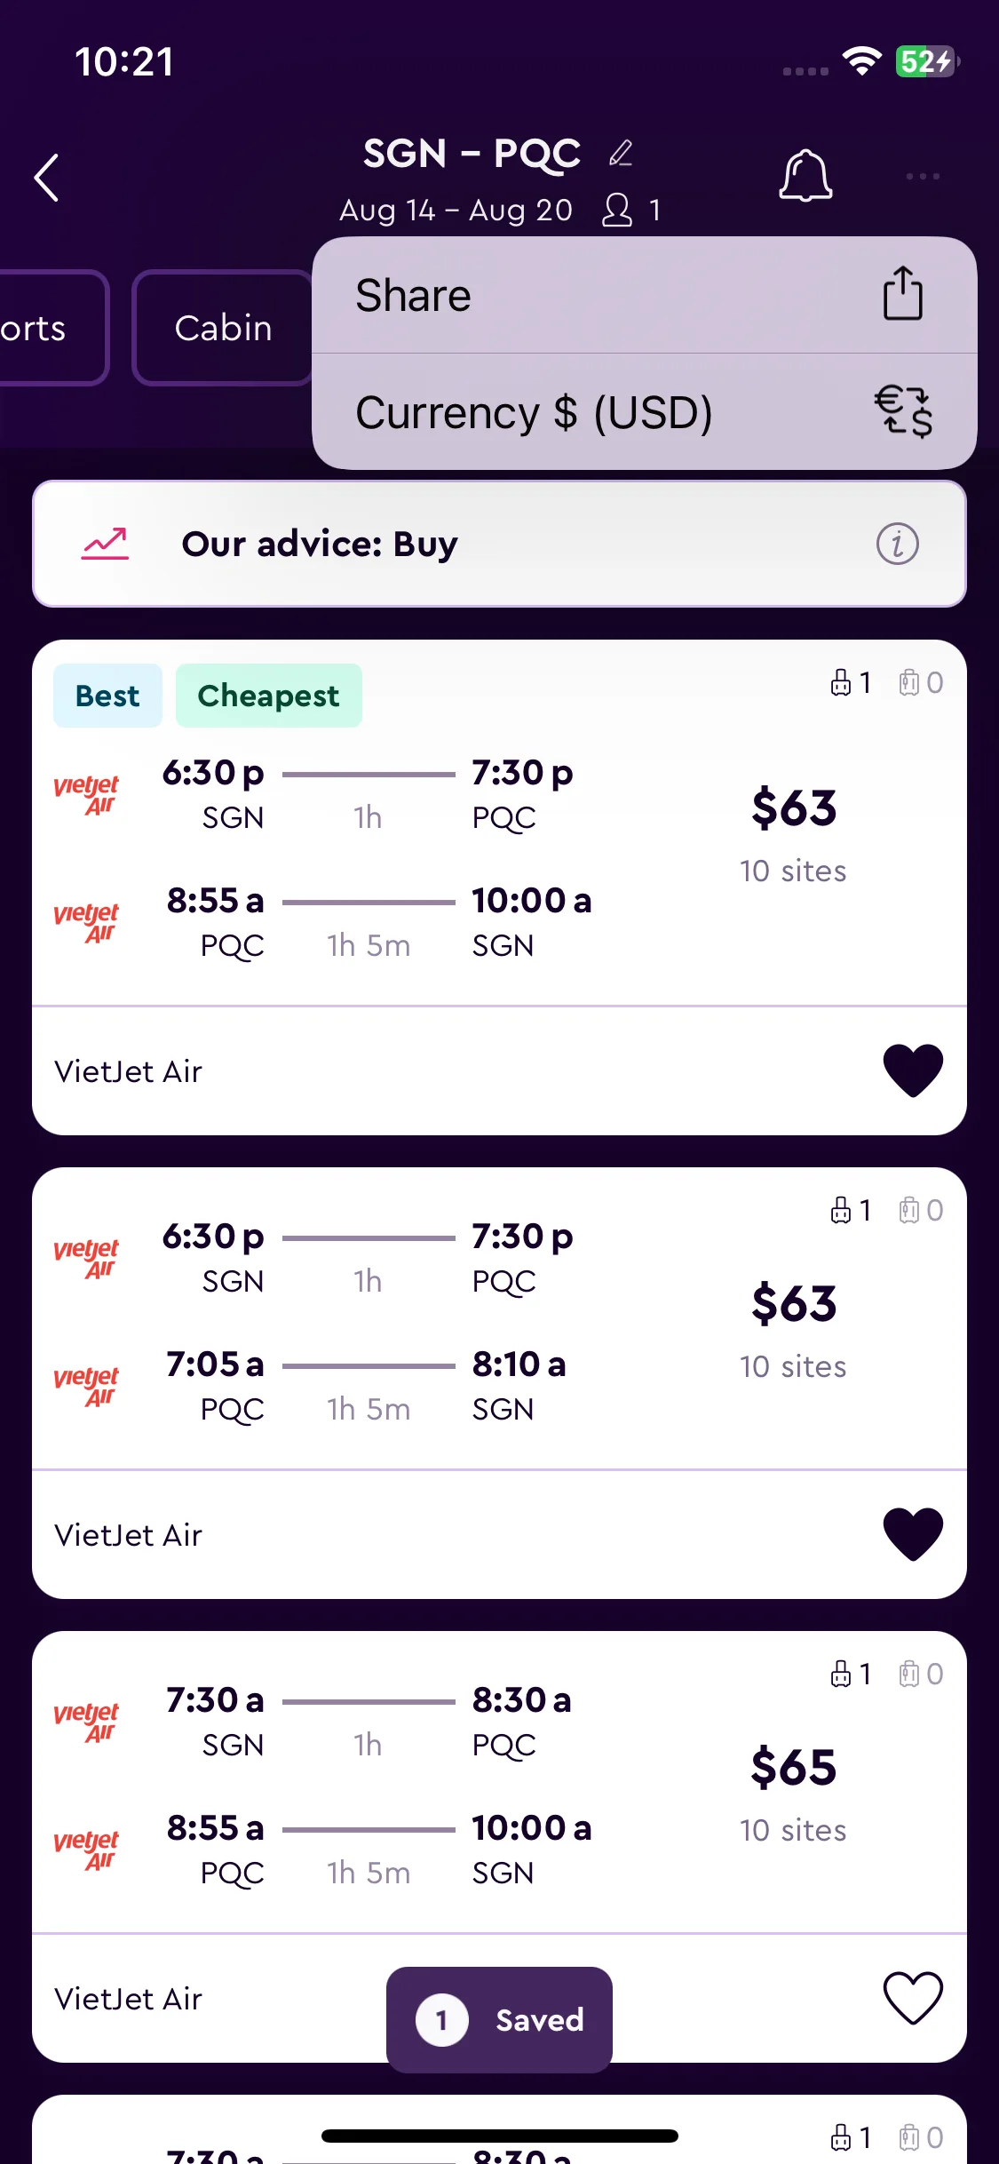999x2164 pixels.
Task: Open the Cabin filter
Action: pos(223,328)
